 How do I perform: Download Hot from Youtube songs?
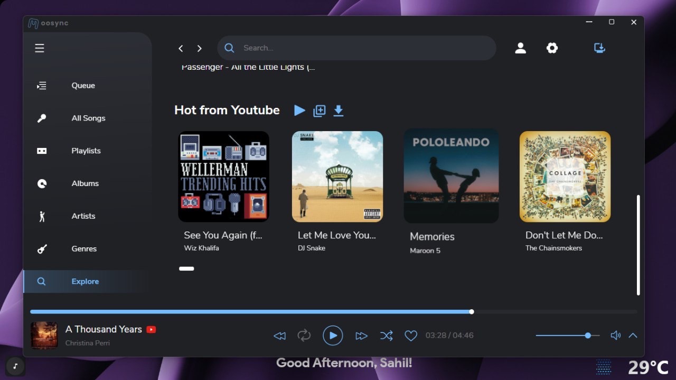pyautogui.click(x=339, y=110)
